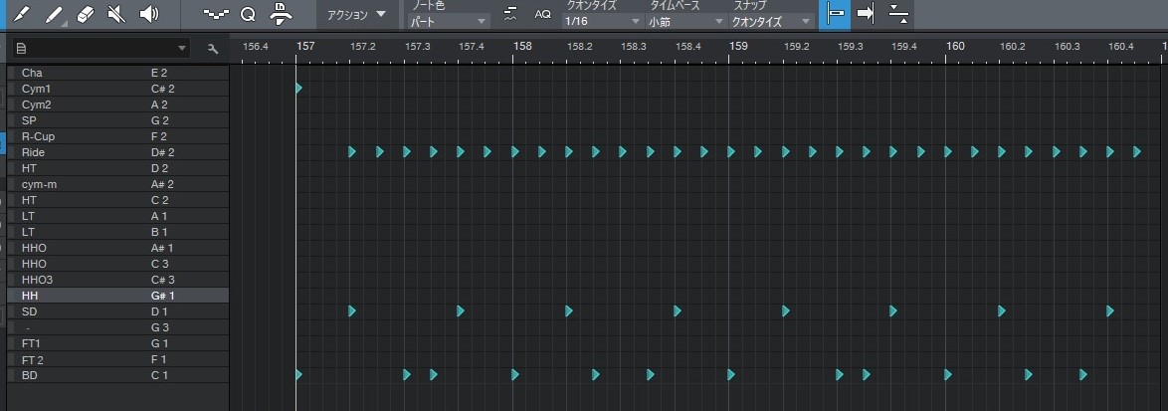Click the A# 1 pitch cell
Image resolution: width=1168 pixels, height=411 pixels.
(x=162, y=248)
